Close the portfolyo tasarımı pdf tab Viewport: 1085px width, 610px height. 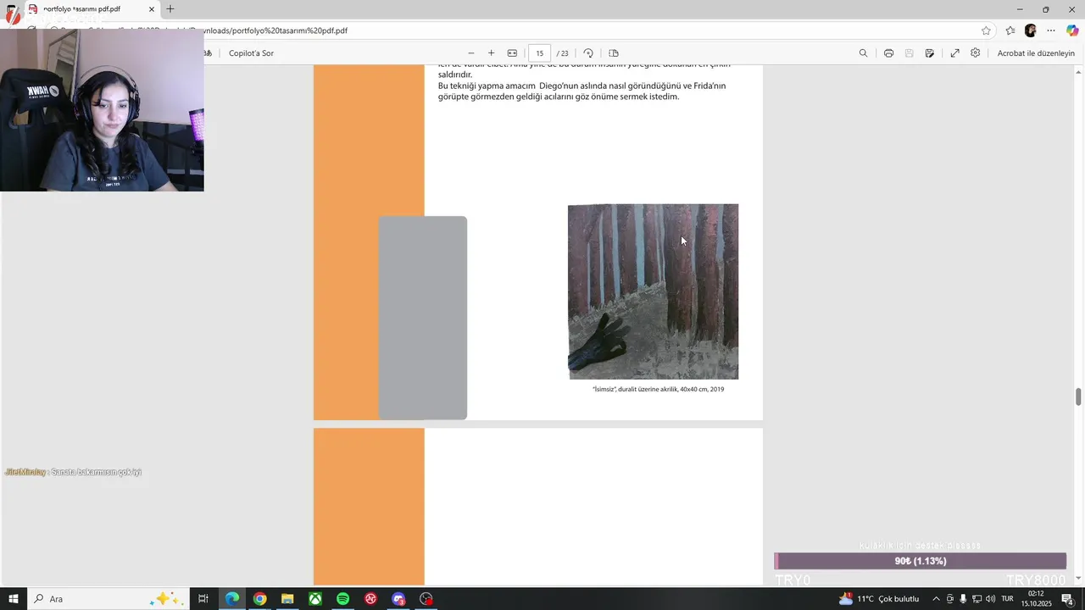coord(152,9)
